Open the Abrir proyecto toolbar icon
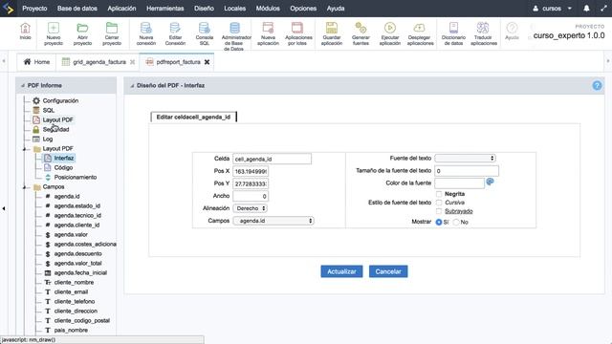 tap(82, 33)
